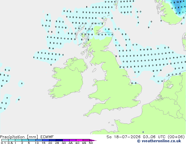Click the above-50 mm legend arrow tip

[93, 140]
